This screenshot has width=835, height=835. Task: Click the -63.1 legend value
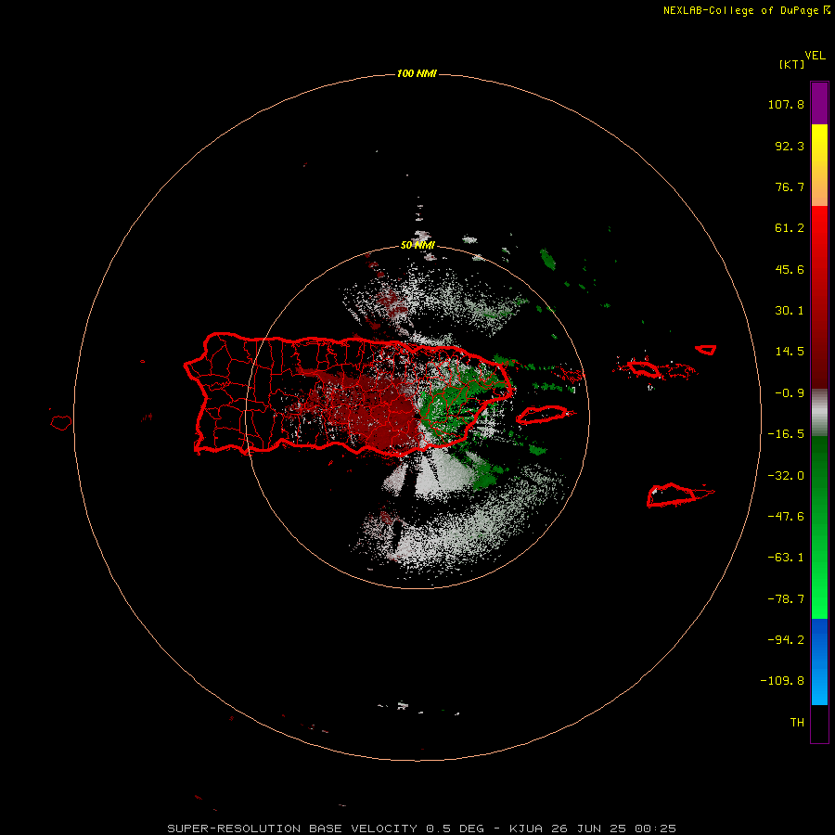click(x=786, y=558)
